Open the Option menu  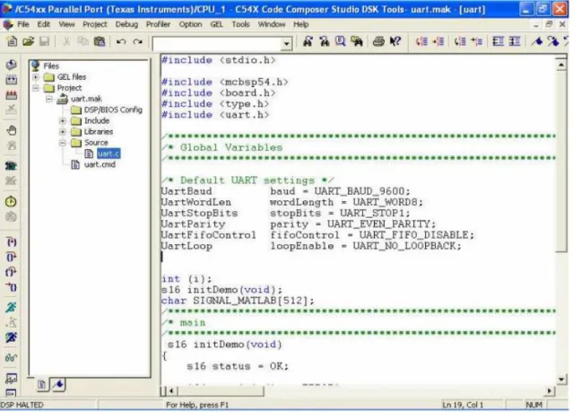(x=190, y=24)
